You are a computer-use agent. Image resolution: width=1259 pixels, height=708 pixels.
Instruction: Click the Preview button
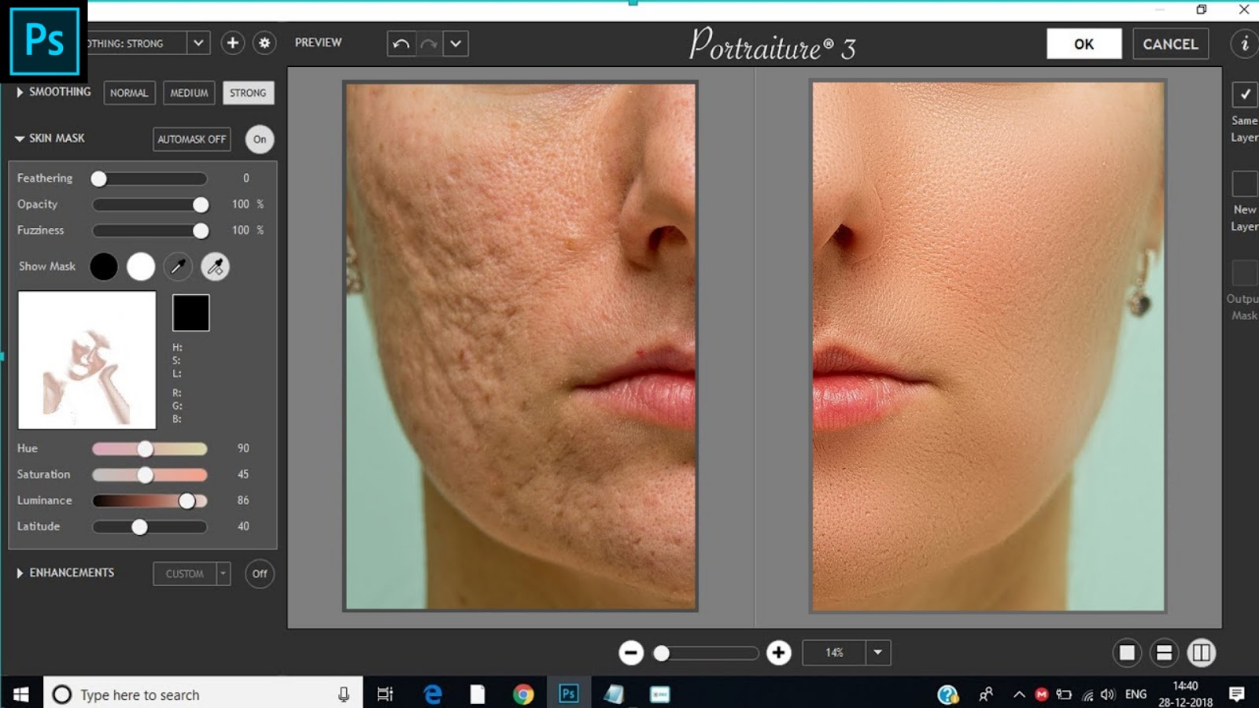tap(318, 42)
